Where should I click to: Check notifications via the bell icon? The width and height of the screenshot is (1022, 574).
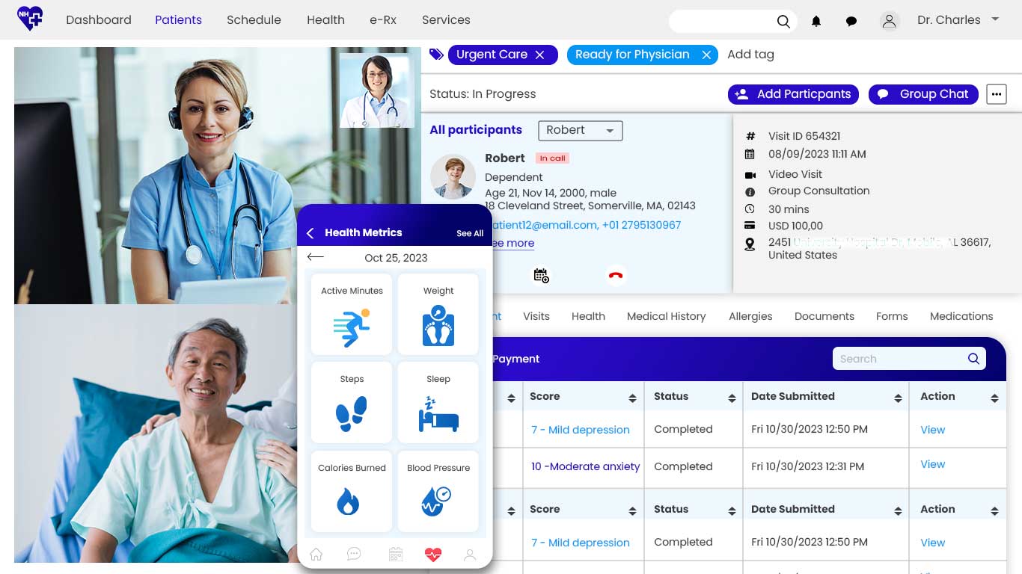coord(816,20)
